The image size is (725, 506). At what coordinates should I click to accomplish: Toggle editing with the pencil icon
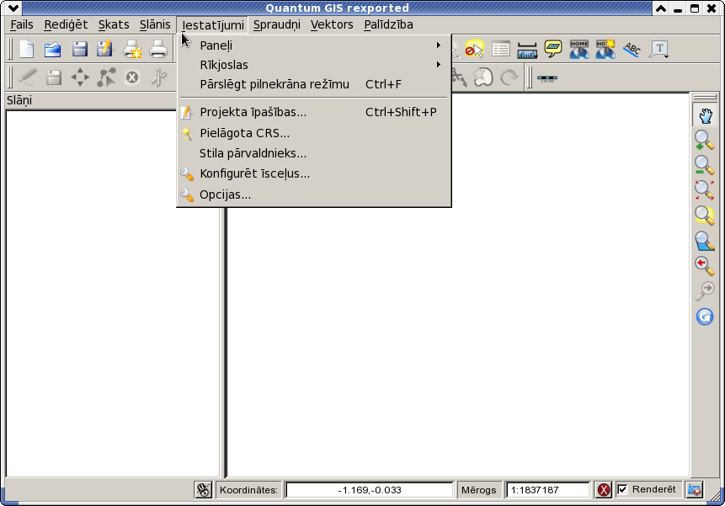pyautogui.click(x=28, y=77)
